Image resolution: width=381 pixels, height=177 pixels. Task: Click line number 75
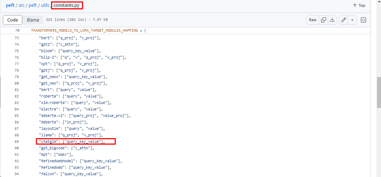coord(17,51)
